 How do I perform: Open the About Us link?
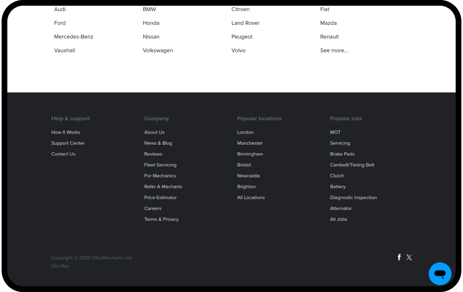(154, 132)
